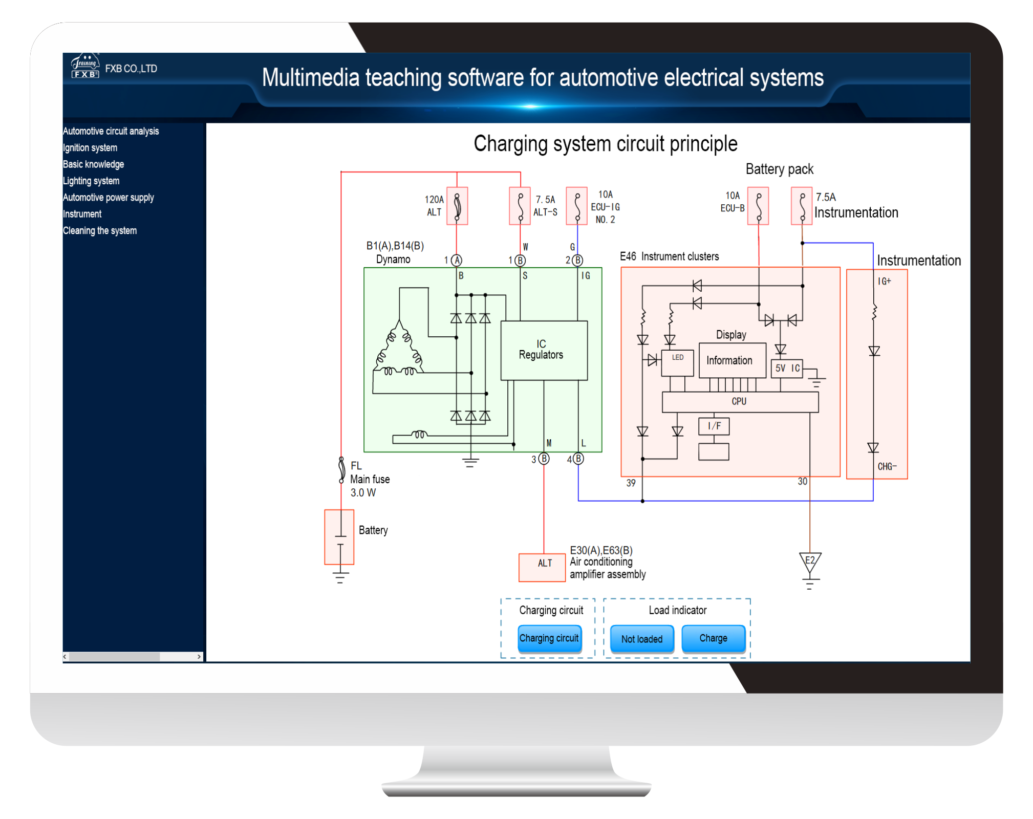Open Automotive circuit analysis menu item
The width and height of the screenshot is (1033, 819).
pos(111,132)
